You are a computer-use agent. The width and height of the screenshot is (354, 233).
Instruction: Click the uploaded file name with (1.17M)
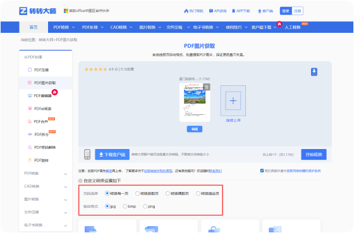[x=195, y=79]
